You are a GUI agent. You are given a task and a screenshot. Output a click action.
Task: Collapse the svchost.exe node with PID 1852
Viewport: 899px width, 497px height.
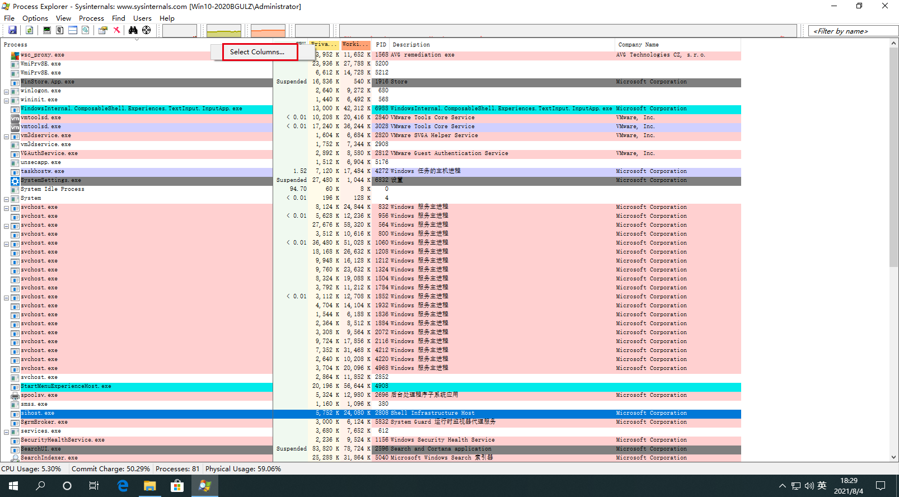point(7,297)
